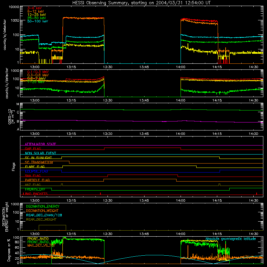The width and height of the screenshot is (267, 267).
Task: Click the M class tick in GOES panel
Action: pyautogui.click(x=18, y=104)
